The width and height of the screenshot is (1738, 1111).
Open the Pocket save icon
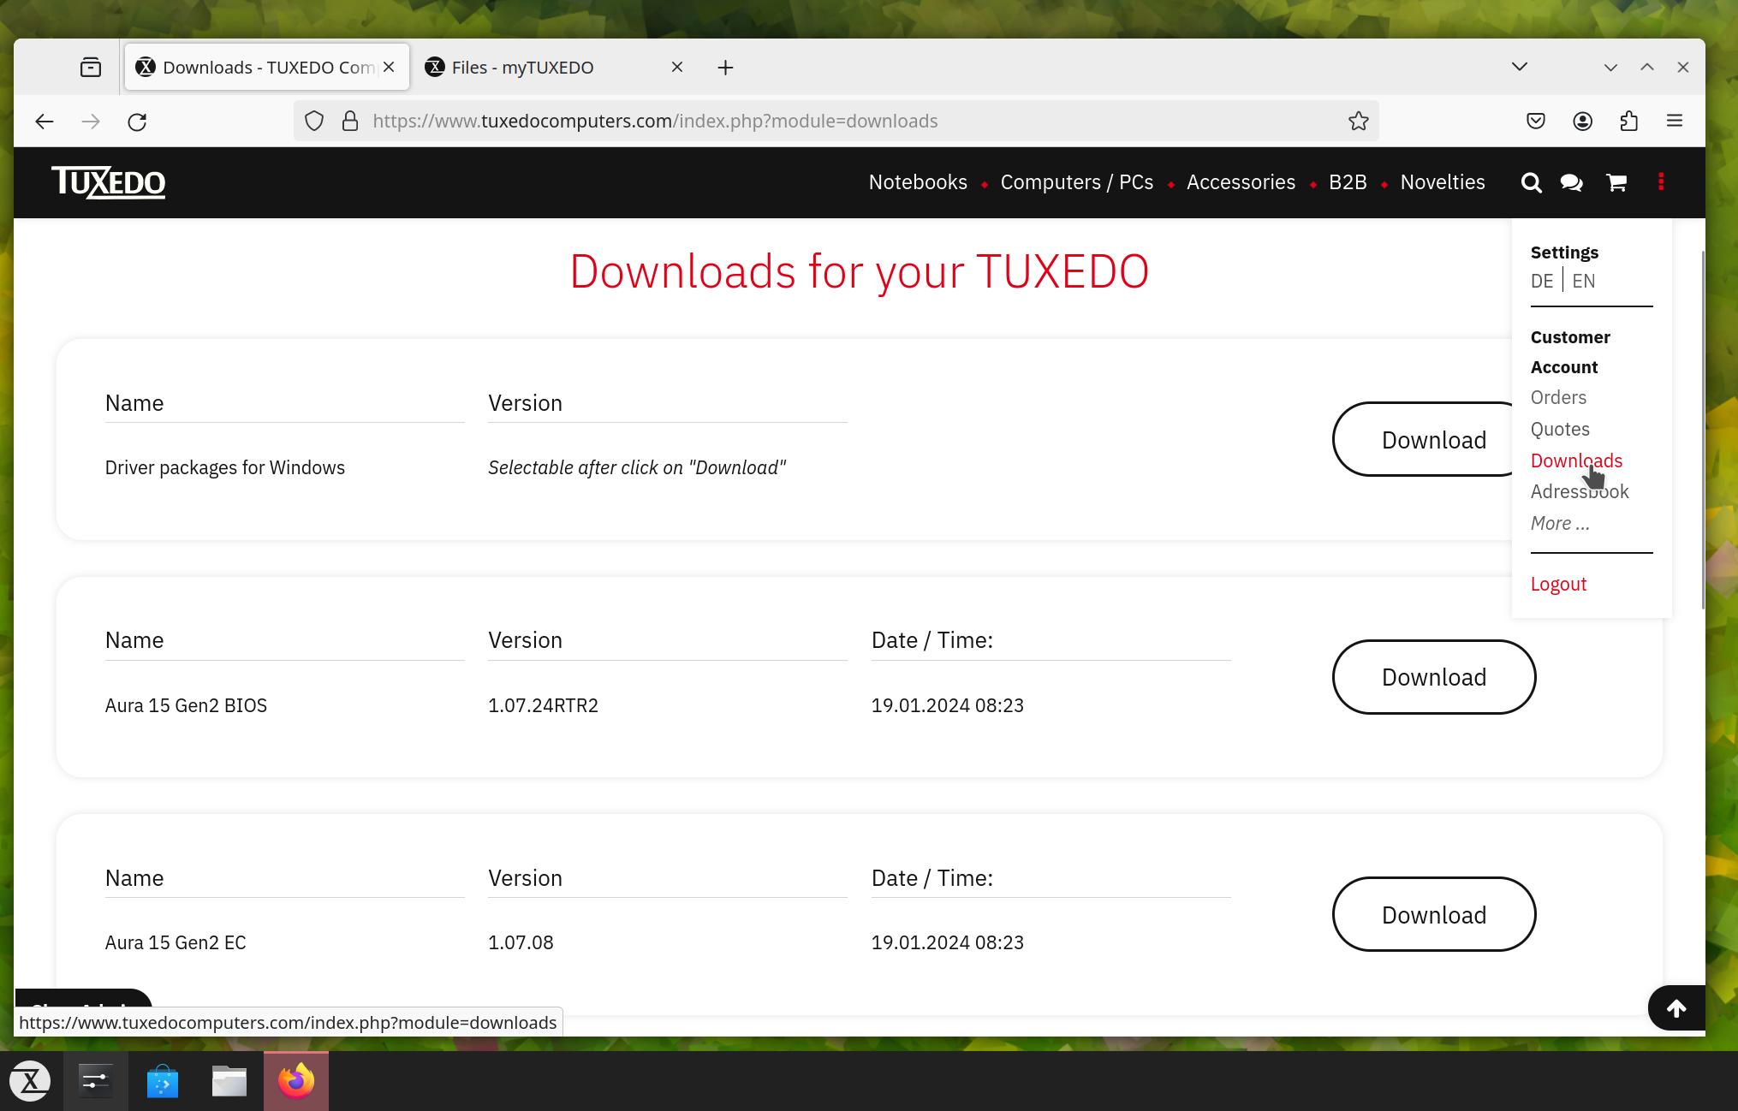coord(1536,122)
